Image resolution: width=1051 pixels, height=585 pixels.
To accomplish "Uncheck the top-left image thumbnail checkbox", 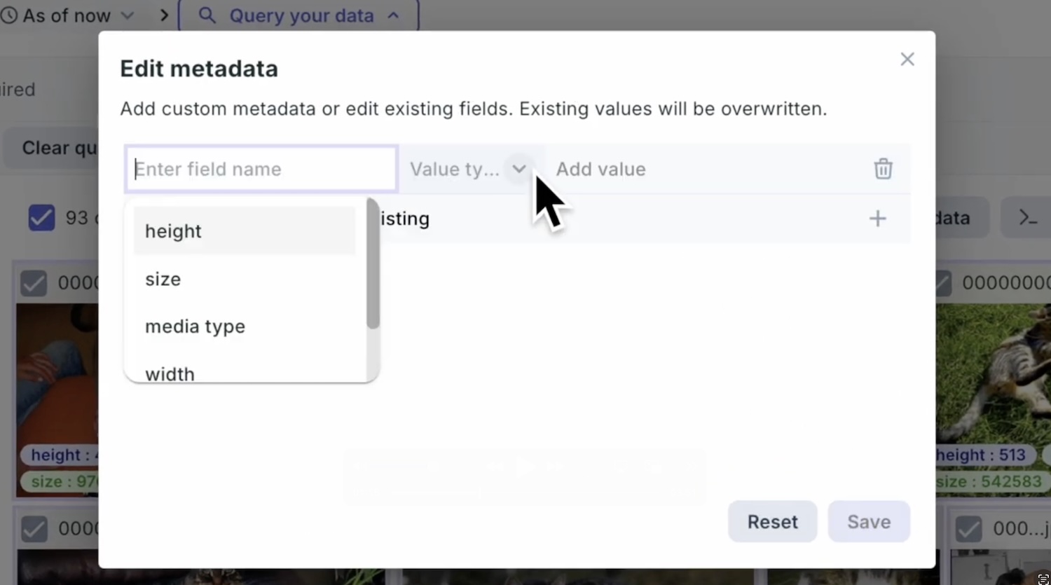I will point(33,283).
